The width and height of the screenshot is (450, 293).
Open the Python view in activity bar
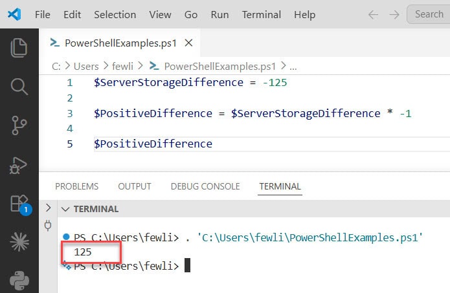click(x=19, y=281)
